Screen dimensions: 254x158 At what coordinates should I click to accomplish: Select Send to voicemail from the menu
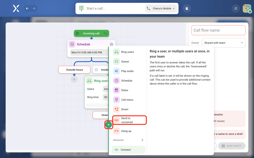click(x=129, y=120)
